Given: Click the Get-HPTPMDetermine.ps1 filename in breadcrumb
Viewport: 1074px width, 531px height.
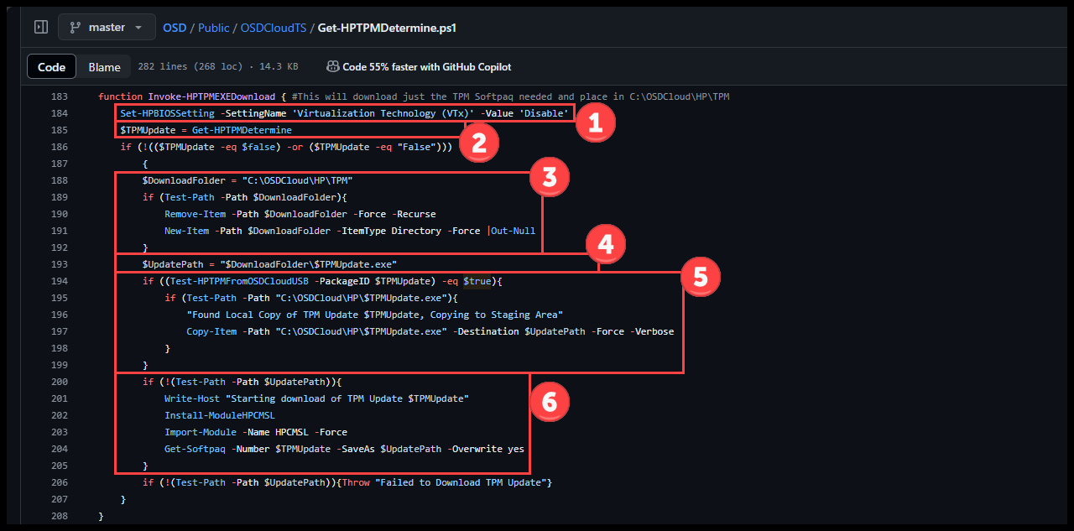Looking at the screenshot, I should click(386, 27).
